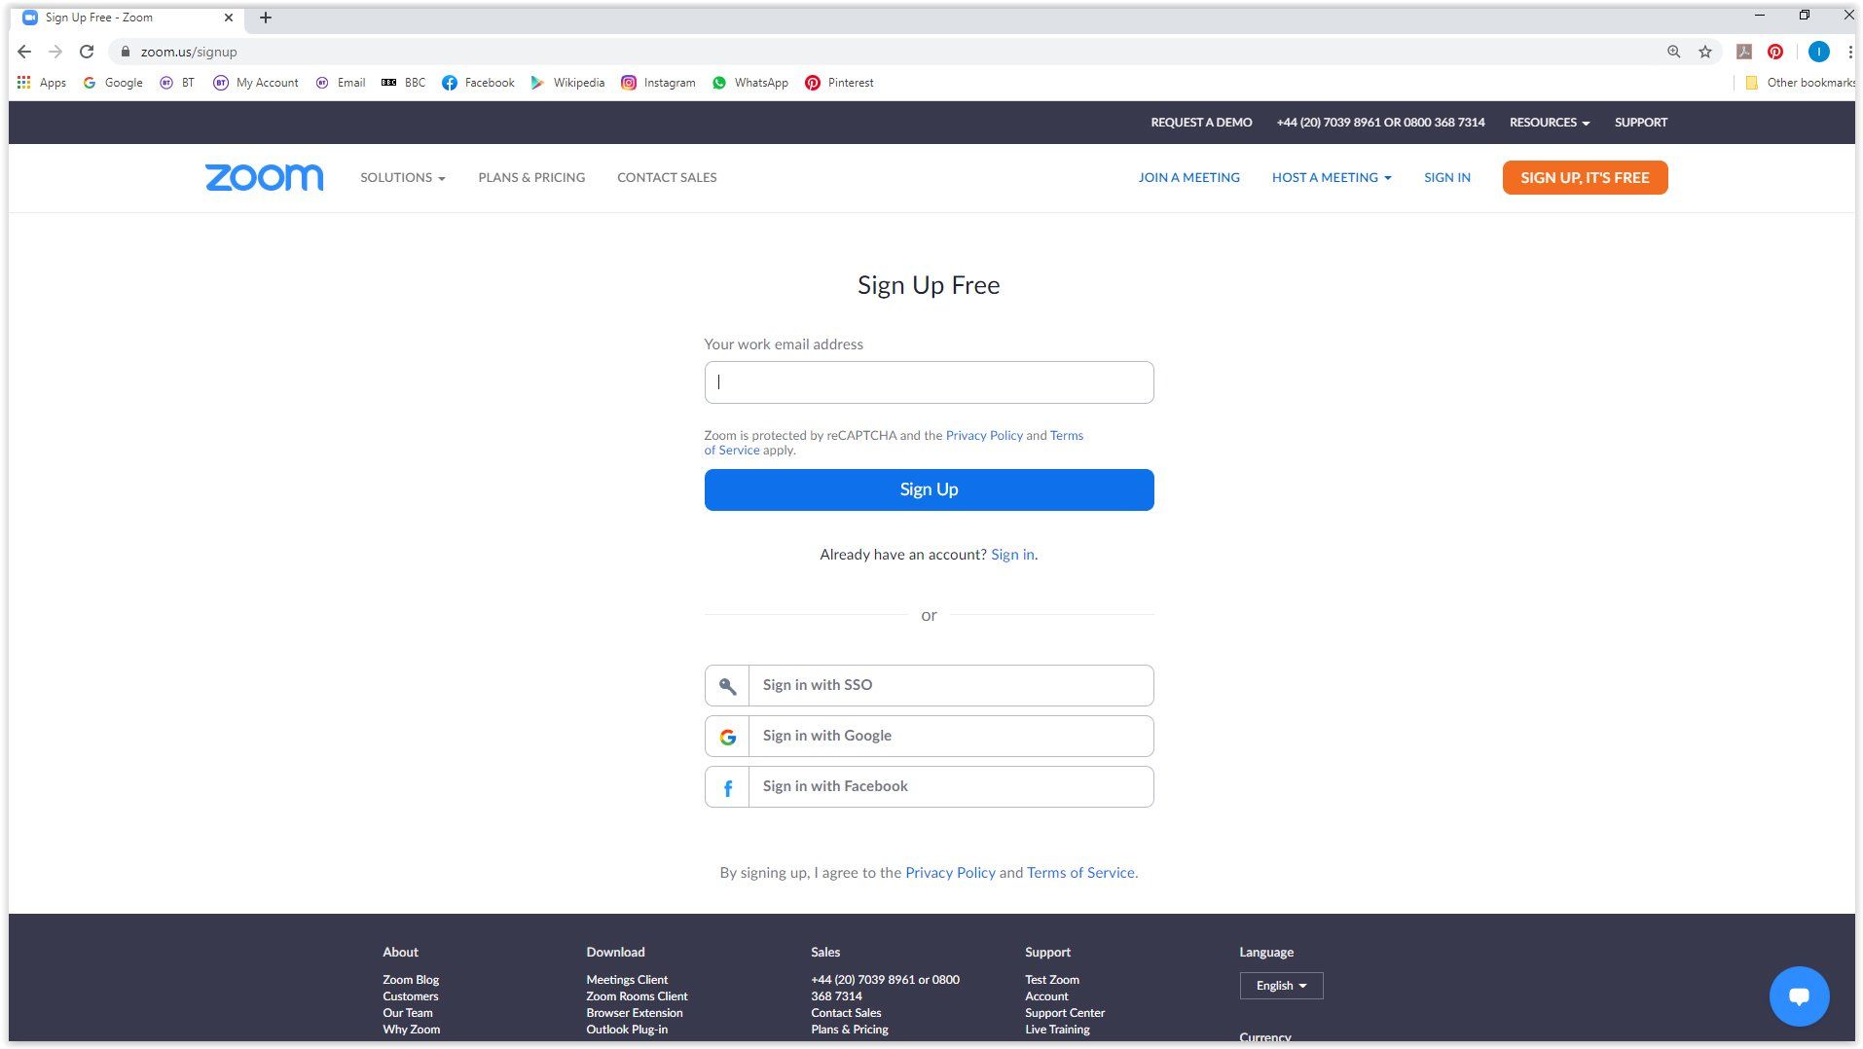Open Contact Sales footer link
This screenshot has height=1049, width=1863.
click(846, 1013)
